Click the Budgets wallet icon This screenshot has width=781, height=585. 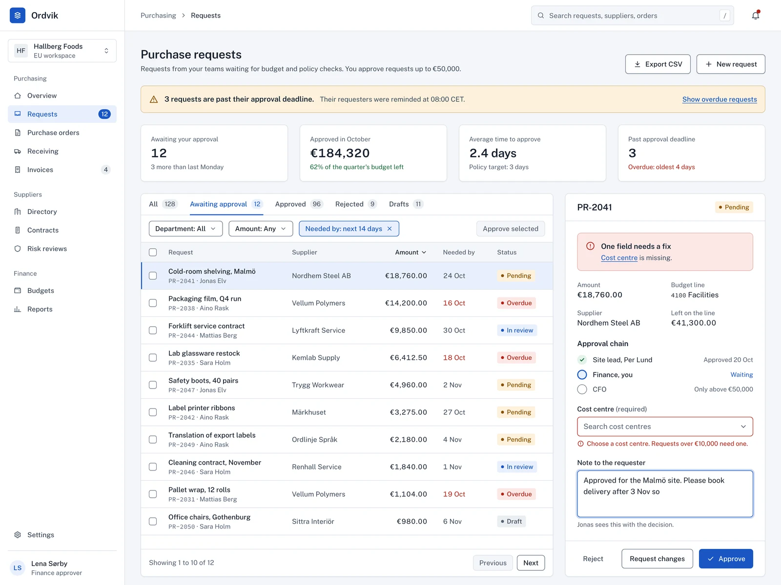pos(18,291)
